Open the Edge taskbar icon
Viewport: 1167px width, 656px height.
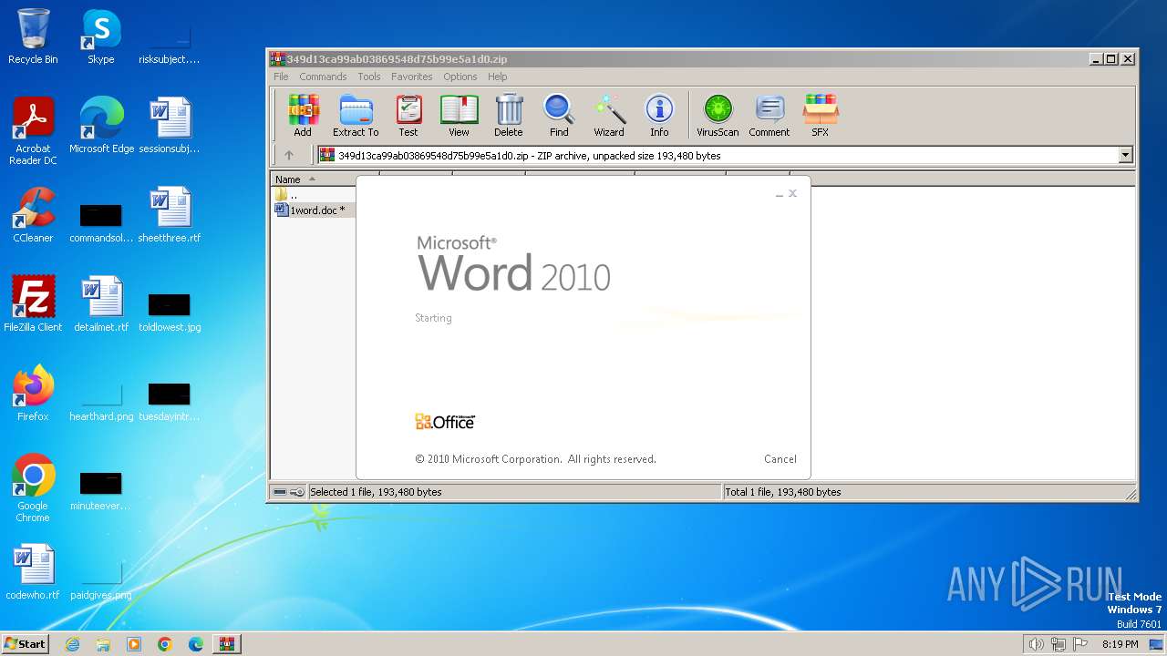tap(196, 644)
